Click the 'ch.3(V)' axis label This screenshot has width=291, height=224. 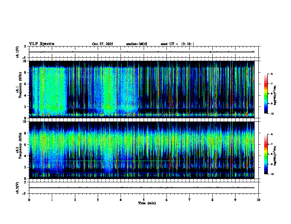point(18,188)
